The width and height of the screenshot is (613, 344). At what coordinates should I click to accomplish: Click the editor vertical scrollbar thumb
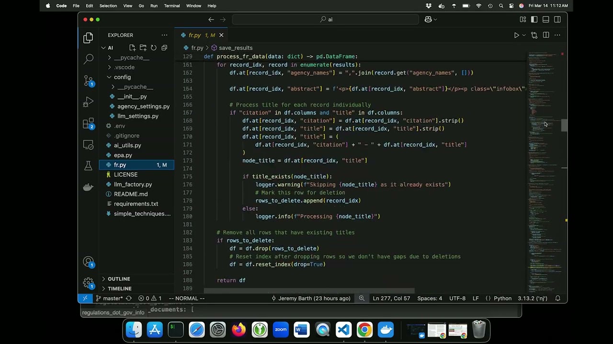coord(565,125)
